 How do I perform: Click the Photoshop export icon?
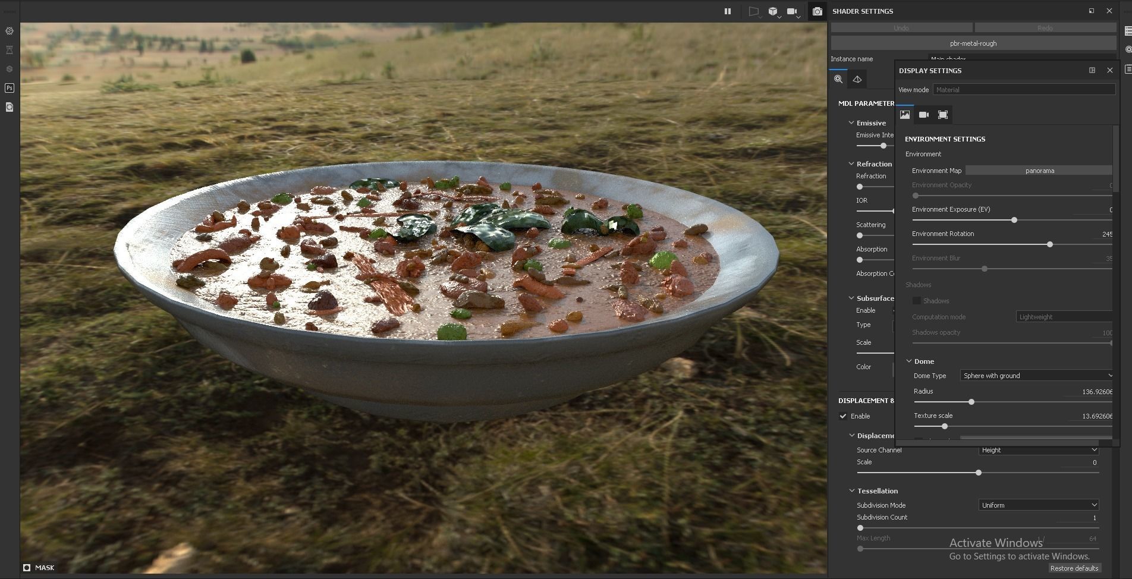10,88
